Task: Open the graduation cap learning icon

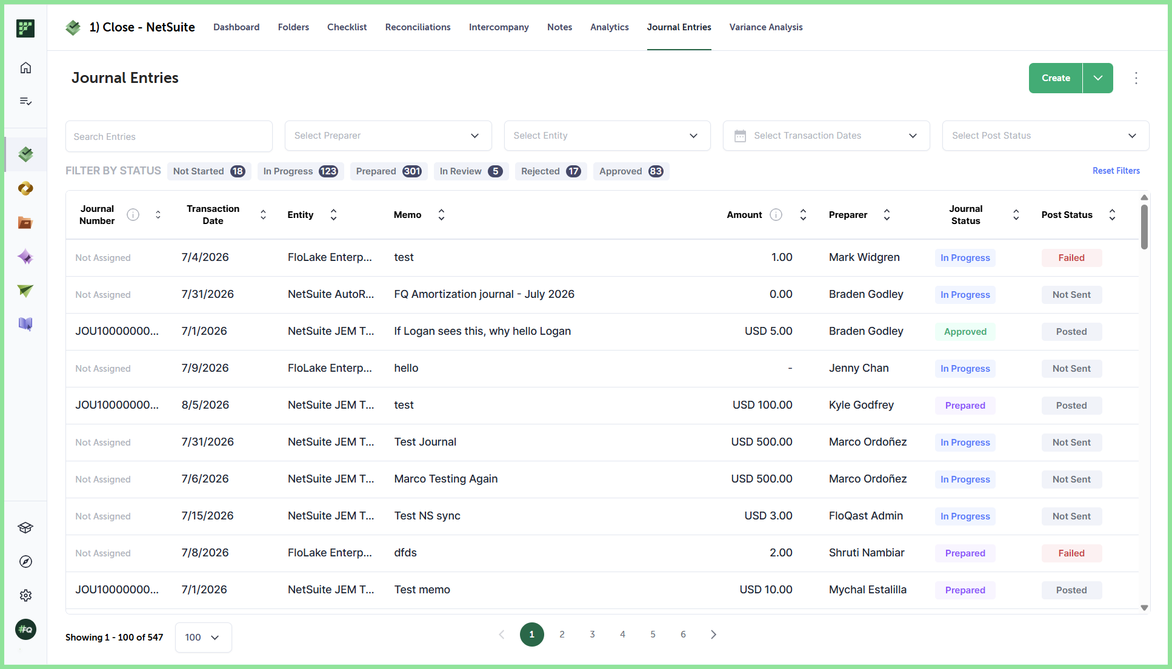Action: [25, 528]
